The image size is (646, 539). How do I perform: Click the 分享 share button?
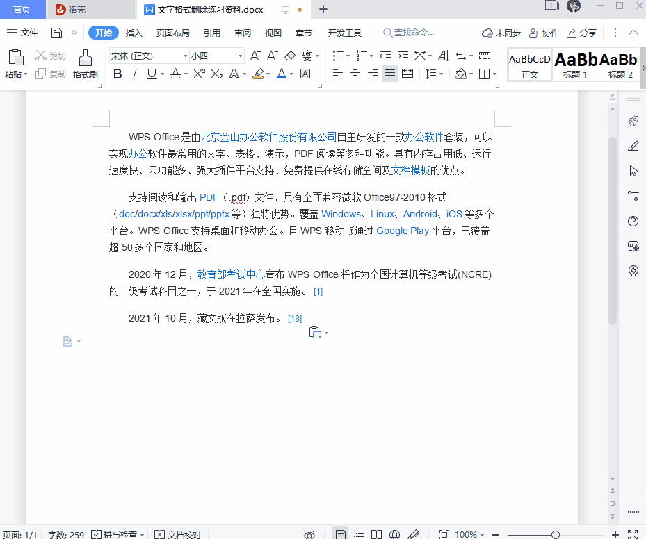tap(582, 33)
